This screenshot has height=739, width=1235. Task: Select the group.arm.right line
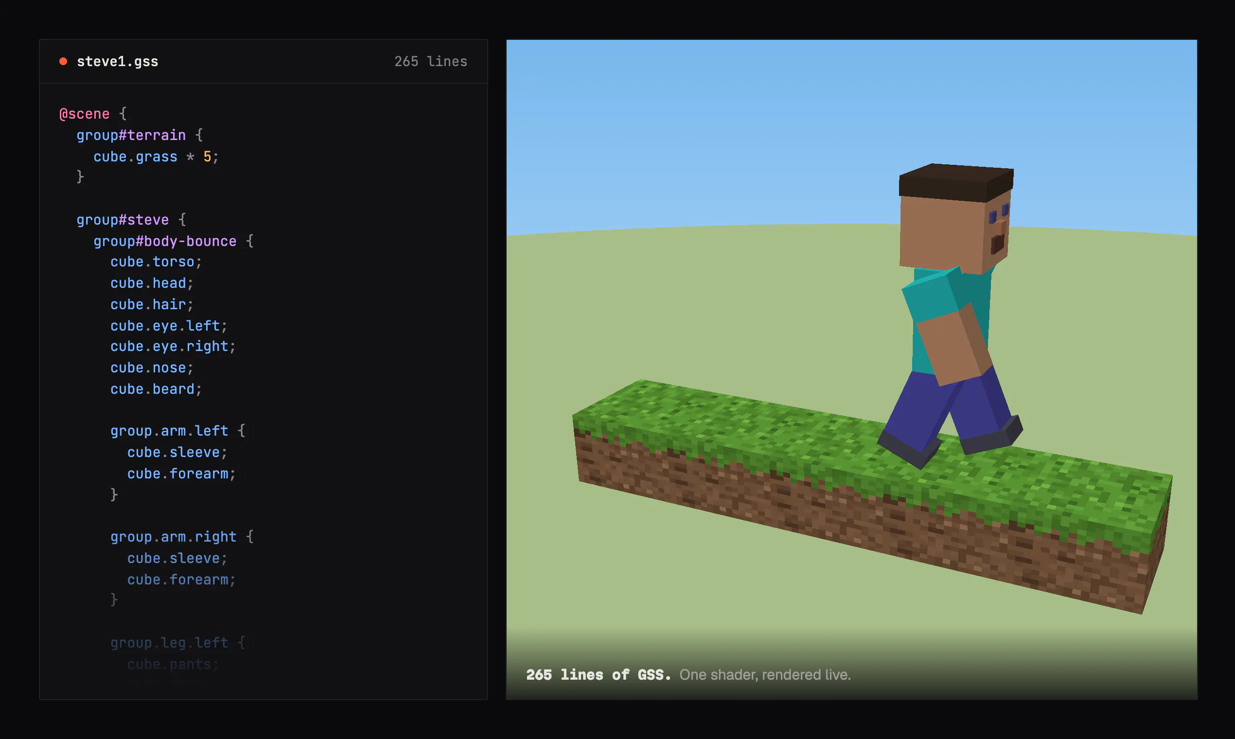182,537
